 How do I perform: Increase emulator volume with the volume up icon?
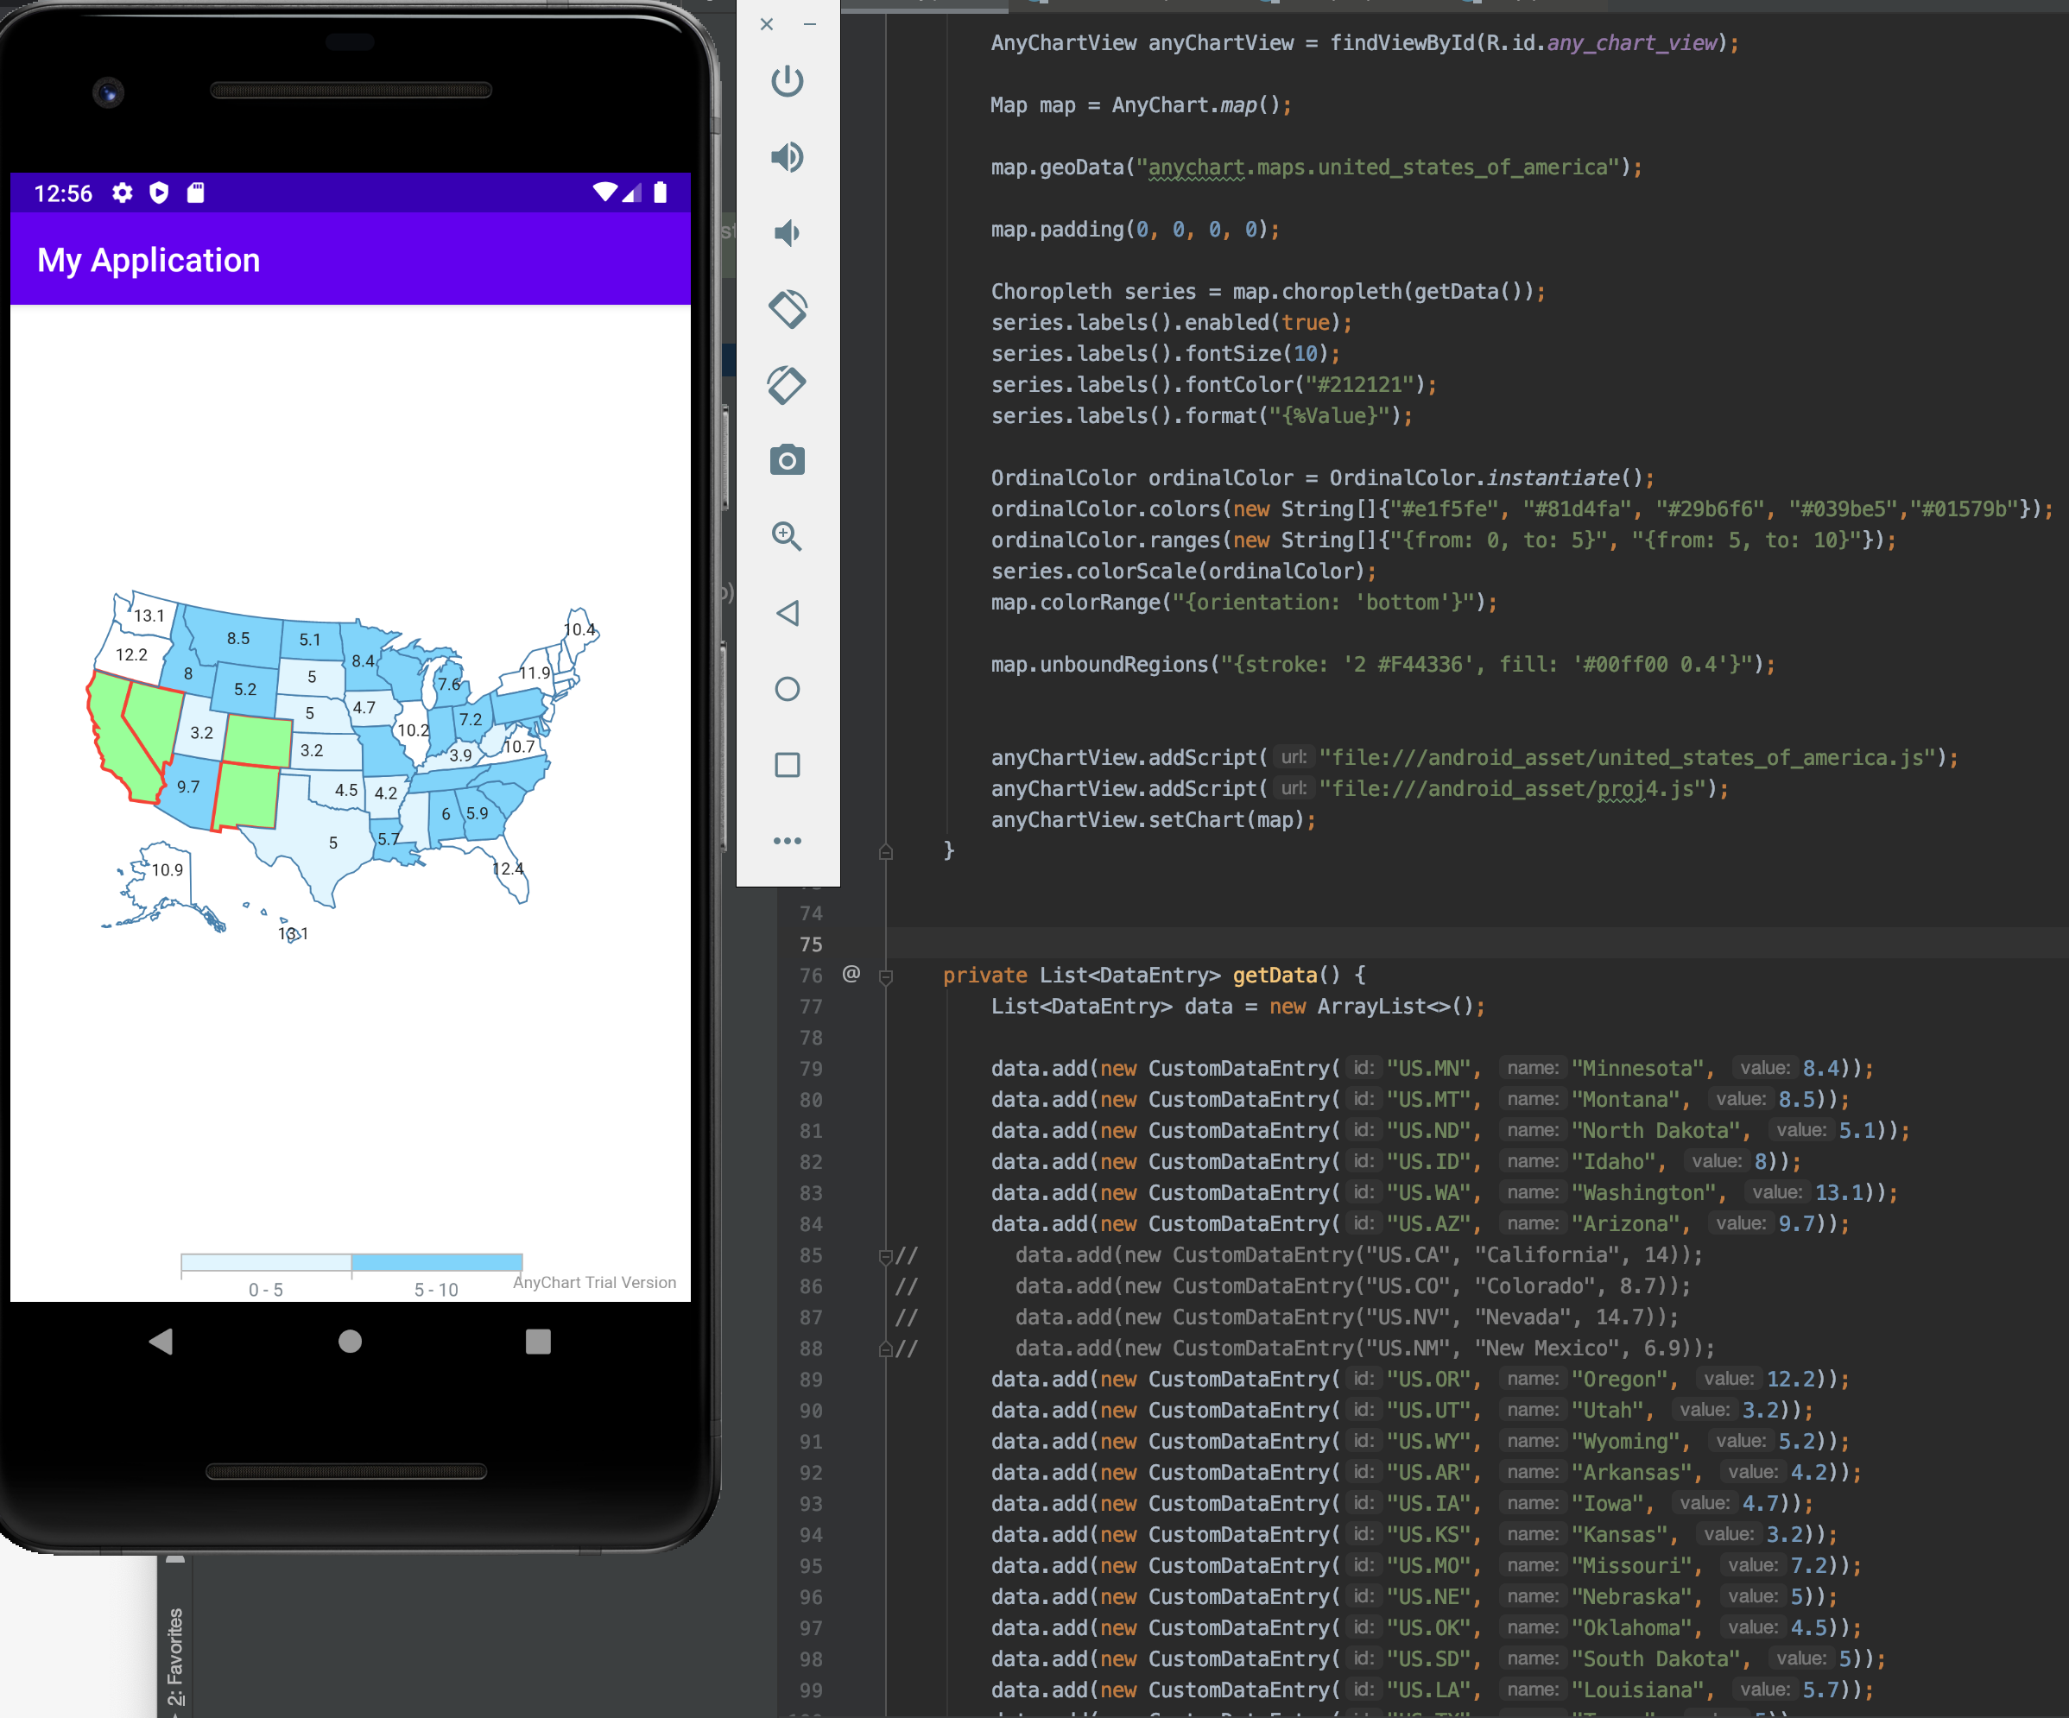point(788,156)
